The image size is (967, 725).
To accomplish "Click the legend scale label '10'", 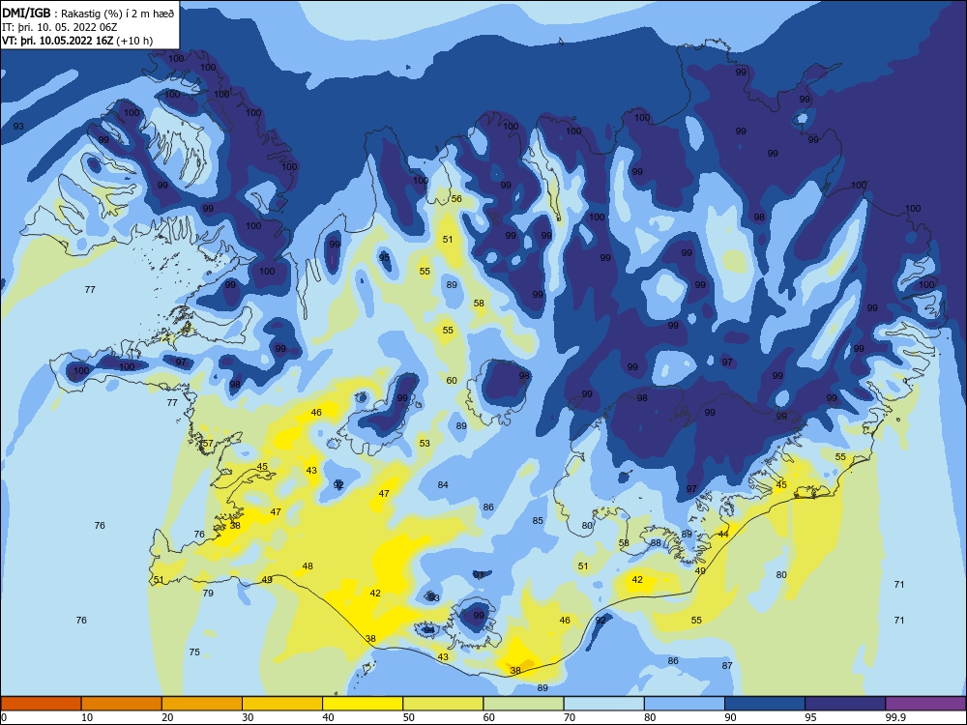I will tap(87, 717).
